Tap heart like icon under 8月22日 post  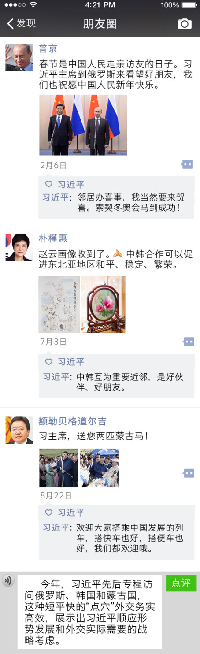pyautogui.click(x=48, y=513)
